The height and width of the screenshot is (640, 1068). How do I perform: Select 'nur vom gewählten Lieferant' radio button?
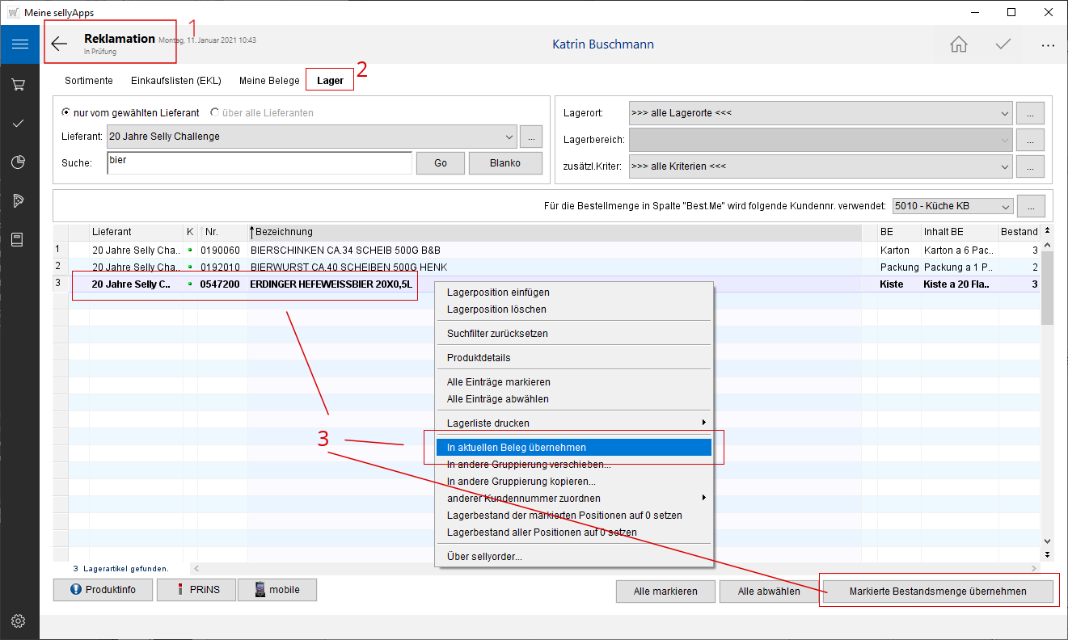point(66,113)
